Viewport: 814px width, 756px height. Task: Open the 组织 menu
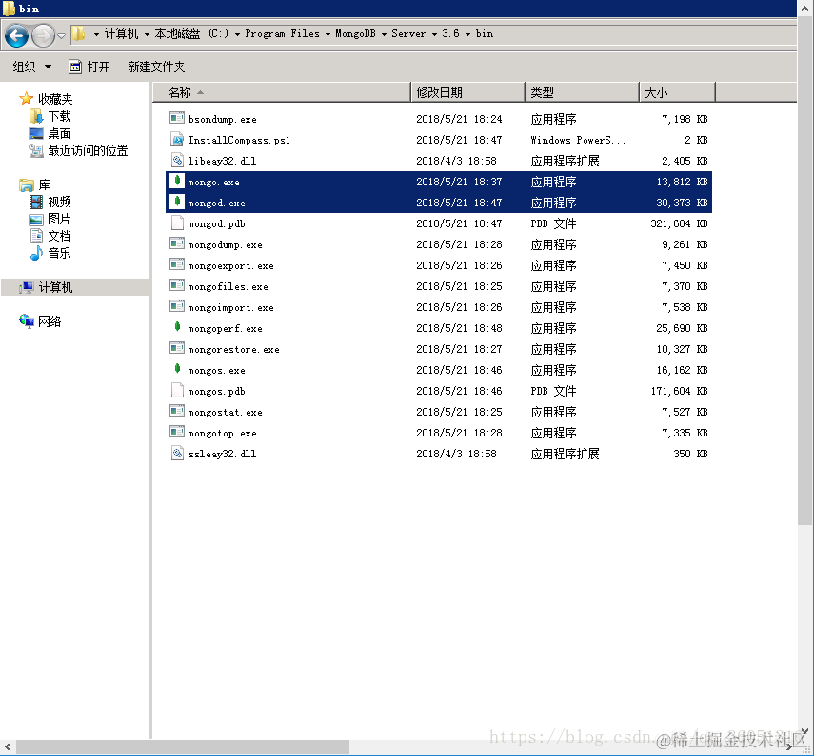32,67
